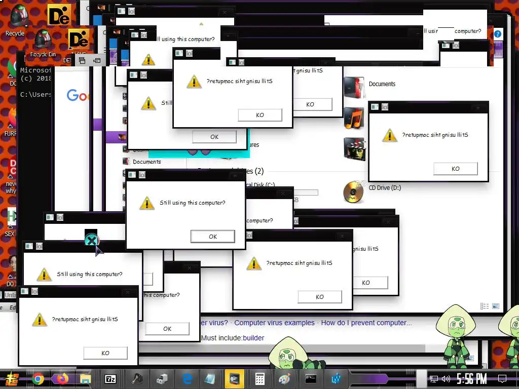519x389 pixels.
Task: Open Firefox from the taskbar
Action: pyautogui.click(x=61, y=379)
